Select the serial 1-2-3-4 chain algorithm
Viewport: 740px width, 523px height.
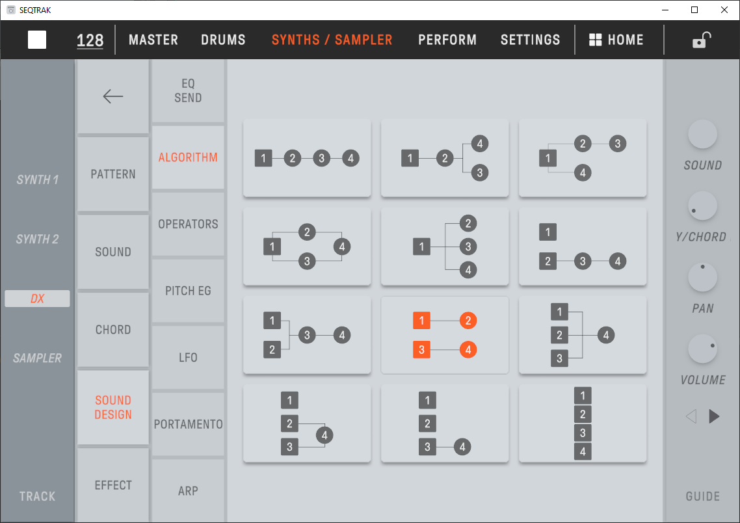pos(307,158)
